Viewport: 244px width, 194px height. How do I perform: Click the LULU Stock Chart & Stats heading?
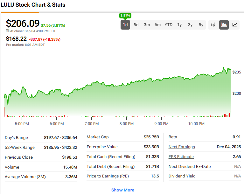click(33, 5)
